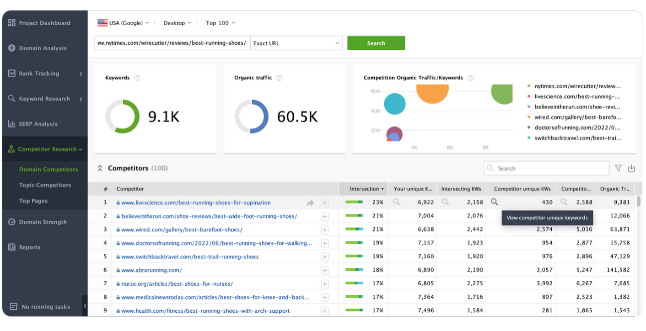
Task: Click the plus icon in health.com row
Action: tap(325, 311)
